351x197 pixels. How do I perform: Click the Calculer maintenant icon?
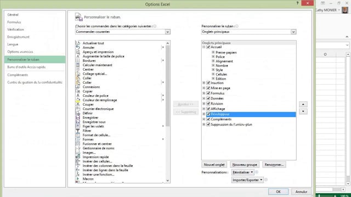coord(78,65)
